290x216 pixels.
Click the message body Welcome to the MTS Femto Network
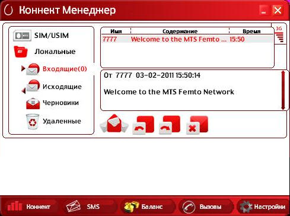click(x=169, y=92)
